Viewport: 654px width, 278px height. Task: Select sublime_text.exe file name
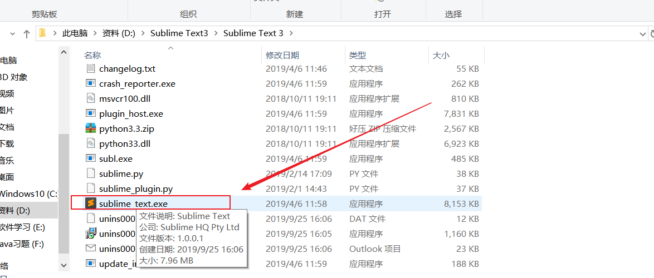[x=133, y=204]
